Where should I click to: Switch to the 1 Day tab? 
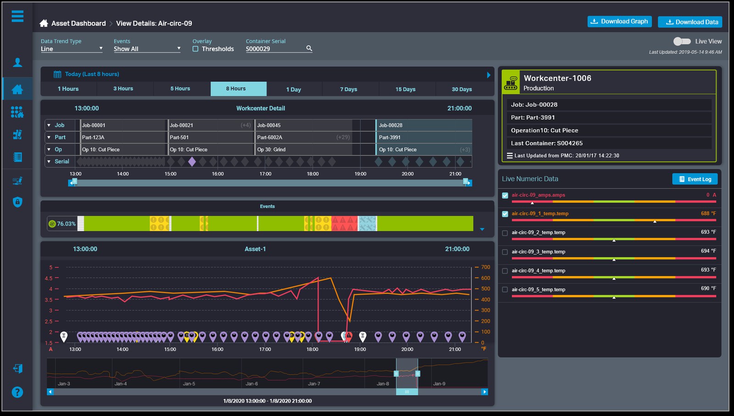pyautogui.click(x=295, y=89)
